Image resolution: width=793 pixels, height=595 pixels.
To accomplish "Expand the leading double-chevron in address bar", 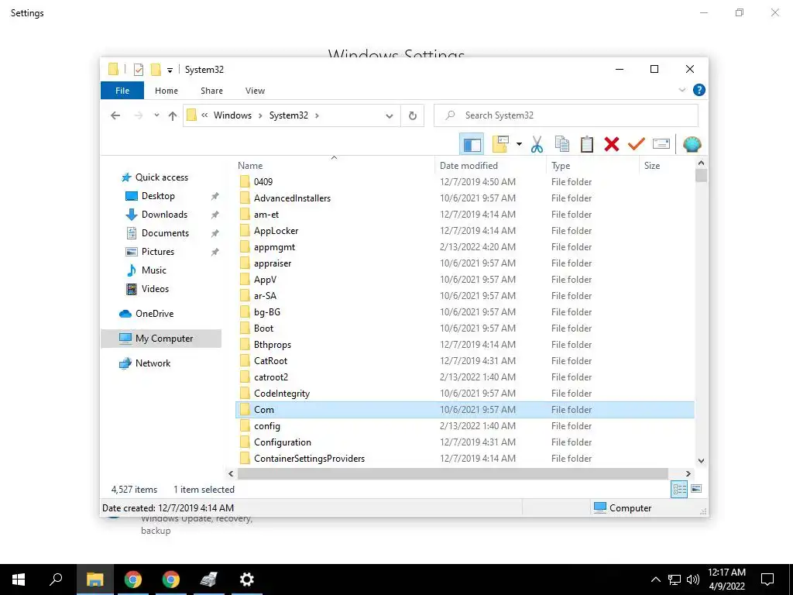I will point(204,115).
